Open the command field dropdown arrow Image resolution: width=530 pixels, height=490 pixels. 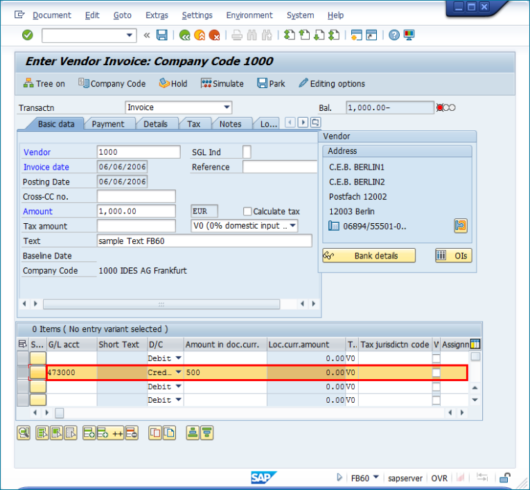pyautogui.click(x=130, y=35)
